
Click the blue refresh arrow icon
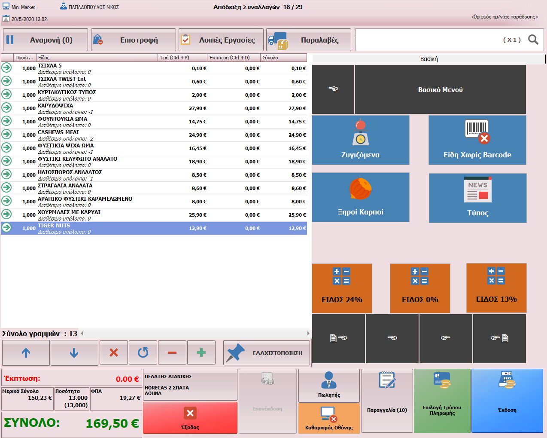(x=143, y=353)
